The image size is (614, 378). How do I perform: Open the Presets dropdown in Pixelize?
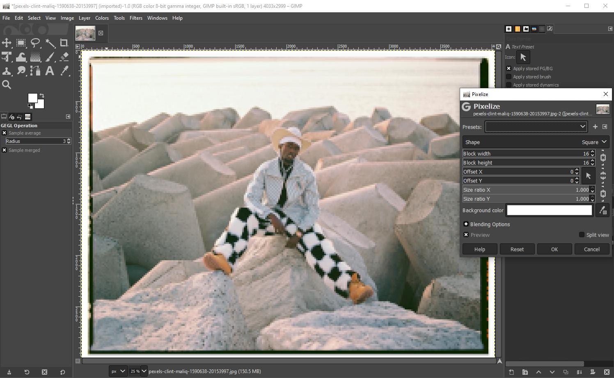click(582, 126)
